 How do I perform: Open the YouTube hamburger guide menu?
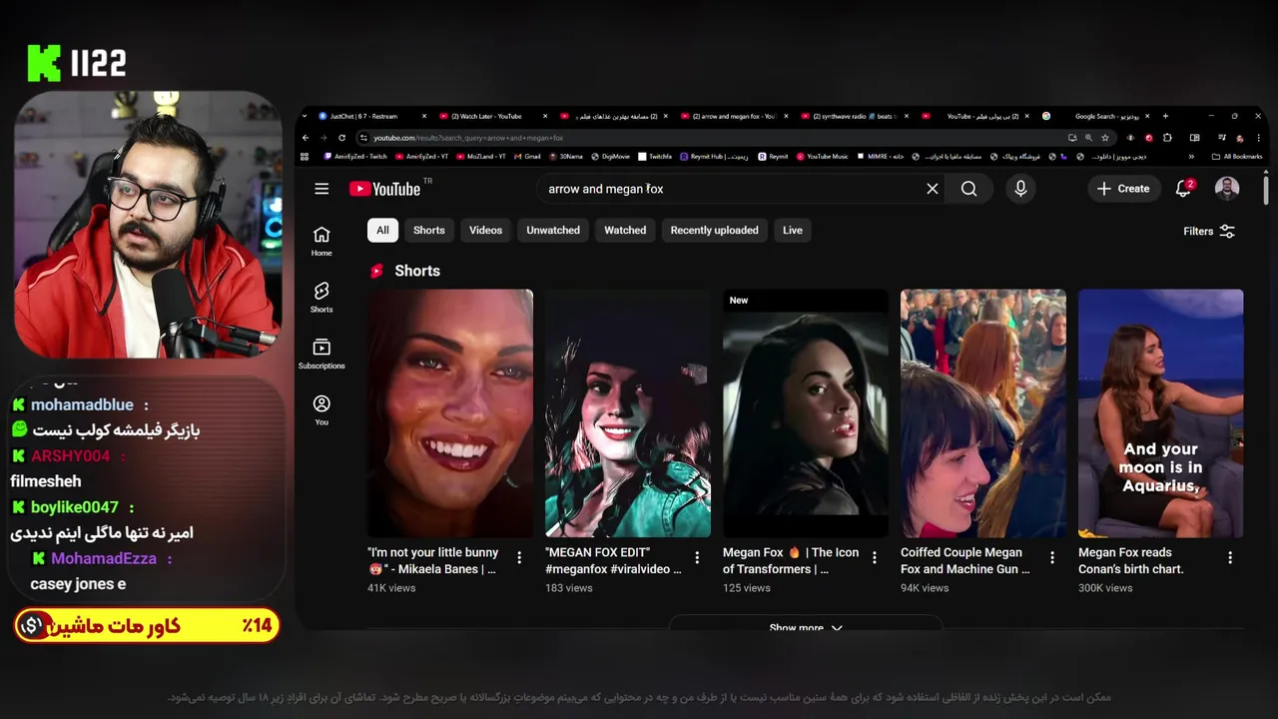coord(321,189)
